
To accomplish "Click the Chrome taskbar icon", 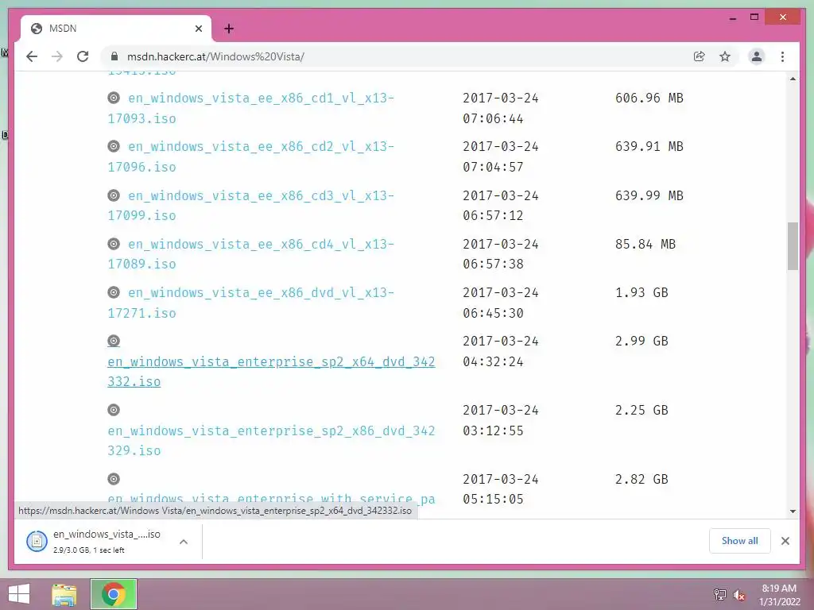I will (114, 594).
